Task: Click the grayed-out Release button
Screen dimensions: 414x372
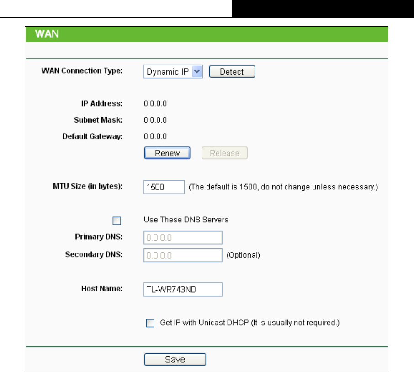Action: pos(224,153)
